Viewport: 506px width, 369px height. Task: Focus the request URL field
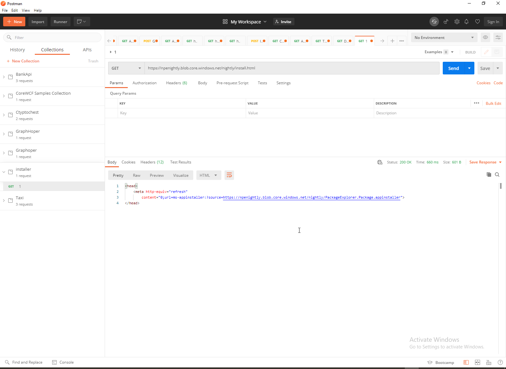click(x=292, y=68)
